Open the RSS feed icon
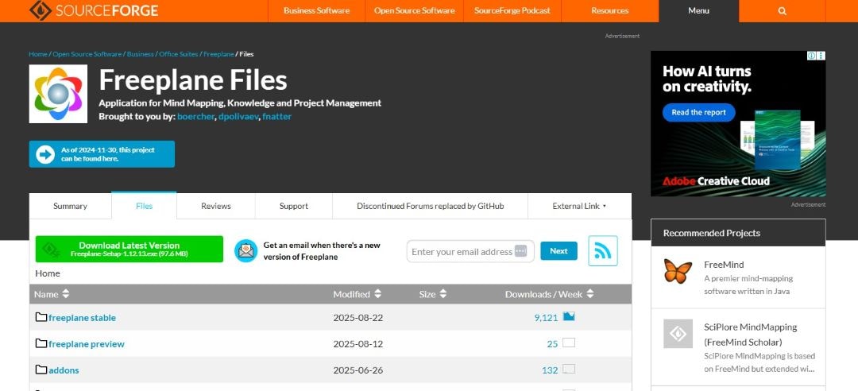Screen dimensions: 858x391 [x=603, y=251]
